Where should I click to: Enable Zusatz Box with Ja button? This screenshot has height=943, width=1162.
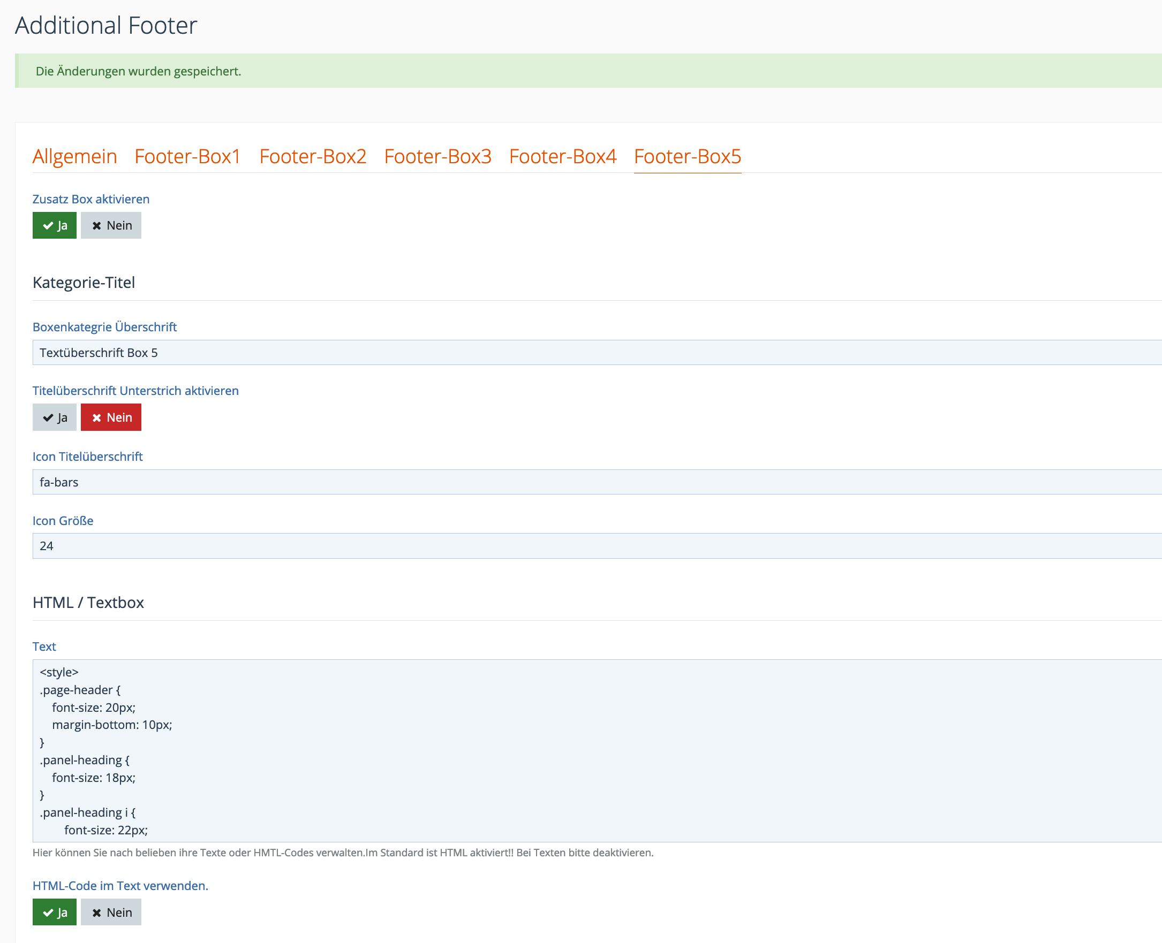(x=54, y=225)
